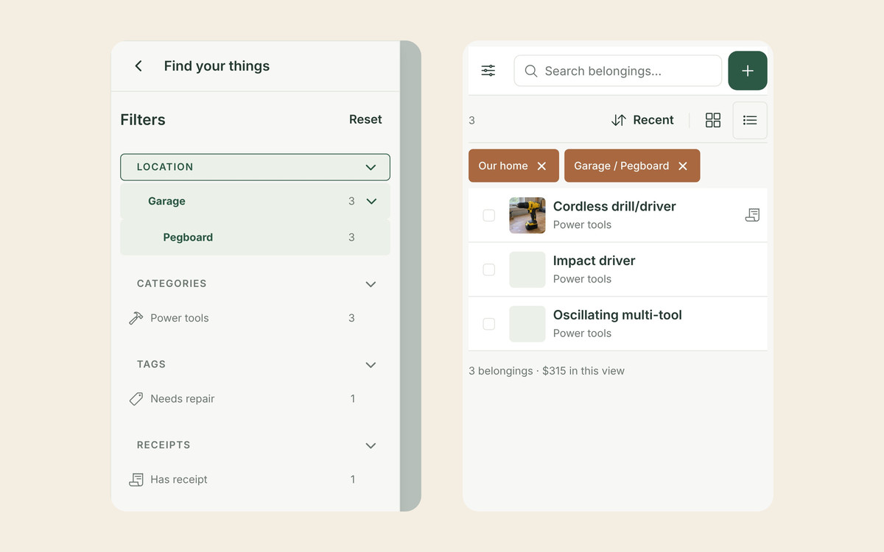Collapse the Garage location chevron
This screenshot has width=884, height=552.
coord(371,201)
